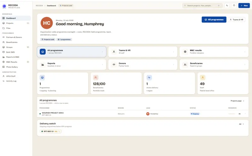The width and height of the screenshot is (252, 156).
Task: Focus the search projects input field
Action: (202, 6)
